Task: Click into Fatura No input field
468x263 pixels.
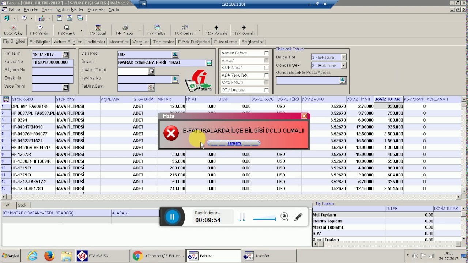Action: pos(53,62)
